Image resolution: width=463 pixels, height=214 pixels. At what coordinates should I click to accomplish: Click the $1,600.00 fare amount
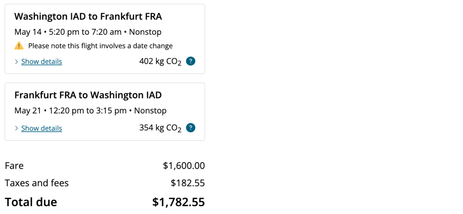[x=184, y=166]
